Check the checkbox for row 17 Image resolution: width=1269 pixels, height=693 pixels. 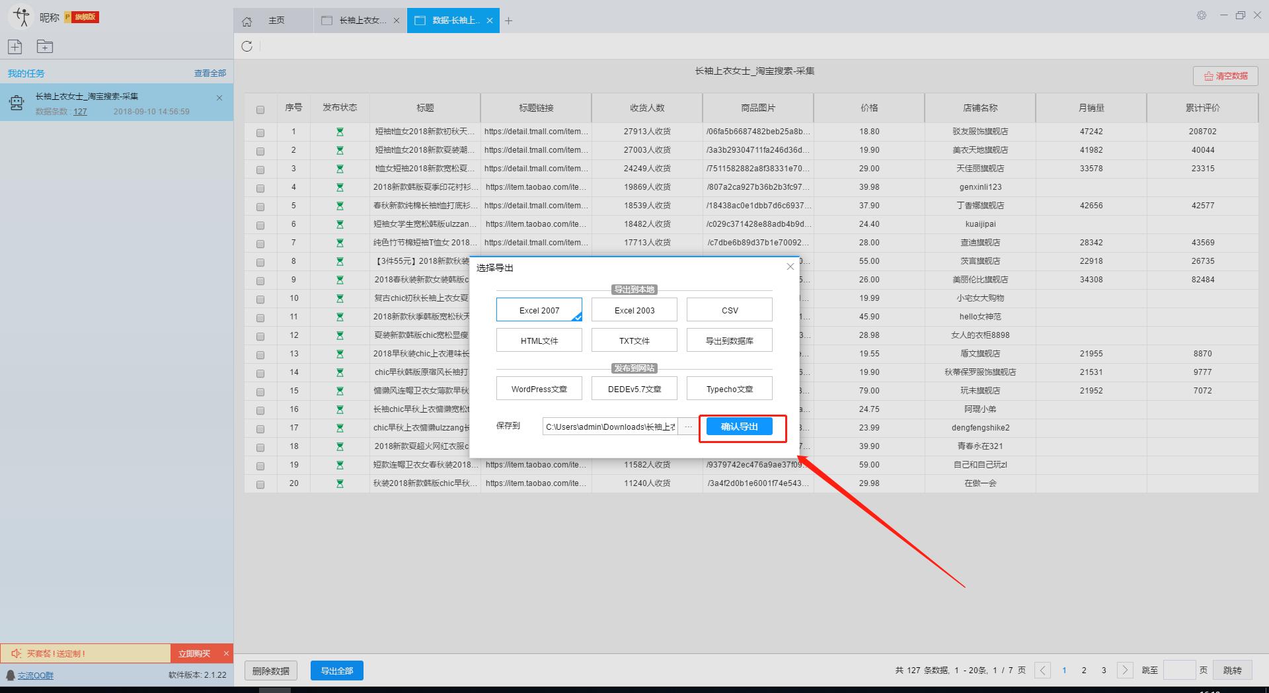(260, 429)
